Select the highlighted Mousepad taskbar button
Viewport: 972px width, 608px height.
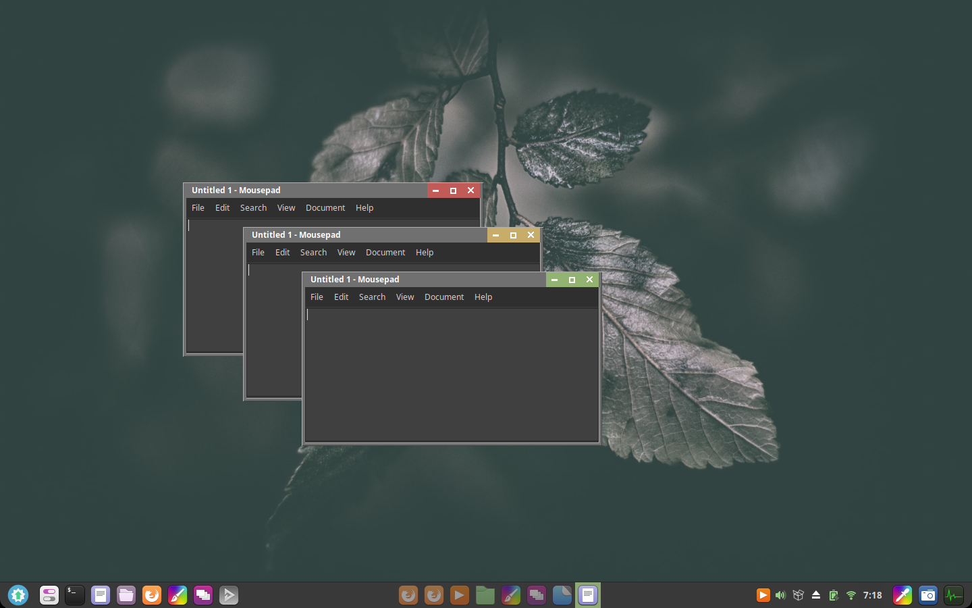click(588, 595)
